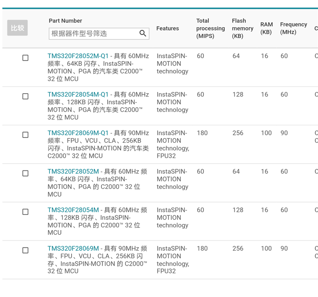Click the 180 MIPS value for TMS320F28069M-Q1
The image size is (318, 297).
pyautogui.click(x=202, y=133)
